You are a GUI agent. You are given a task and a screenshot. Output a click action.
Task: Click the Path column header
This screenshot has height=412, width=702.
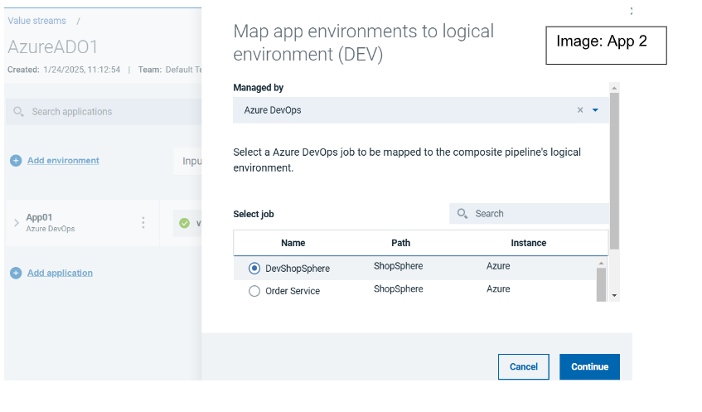point(400,243)
